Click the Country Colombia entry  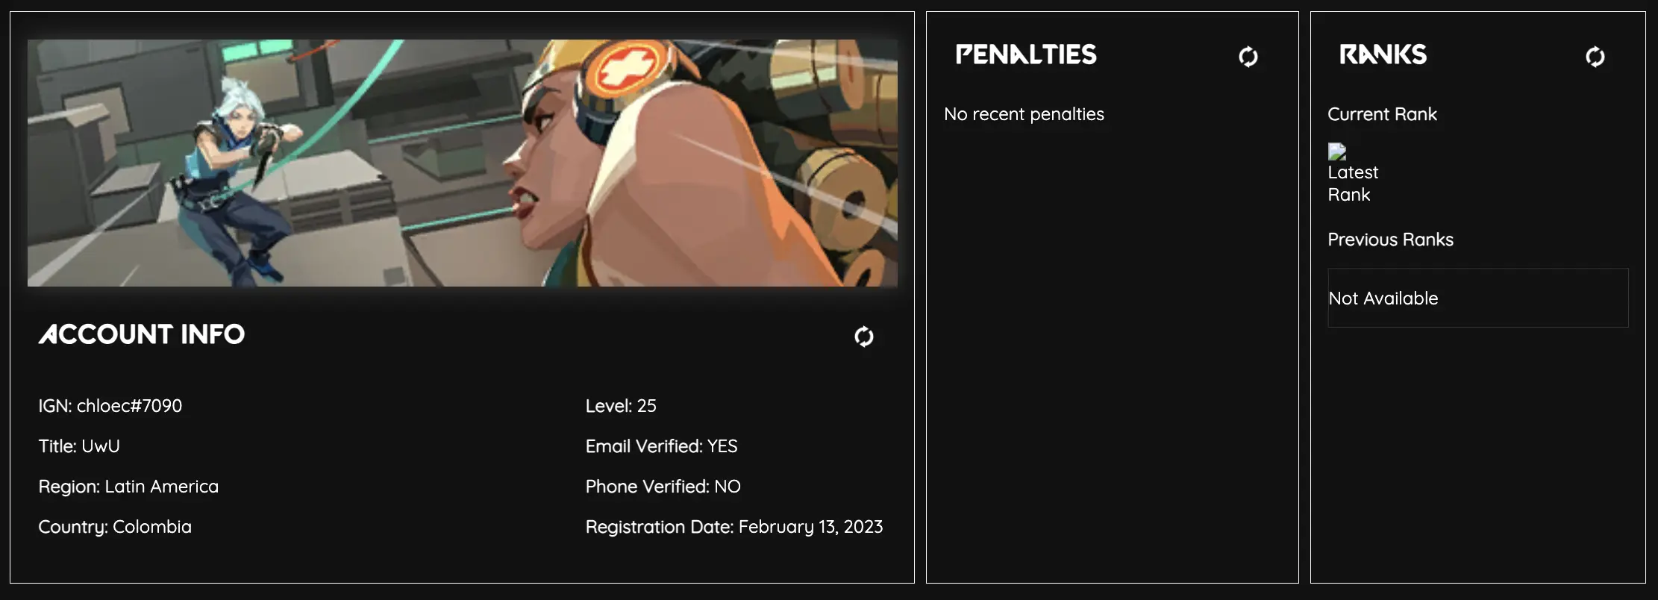[115, 527]
